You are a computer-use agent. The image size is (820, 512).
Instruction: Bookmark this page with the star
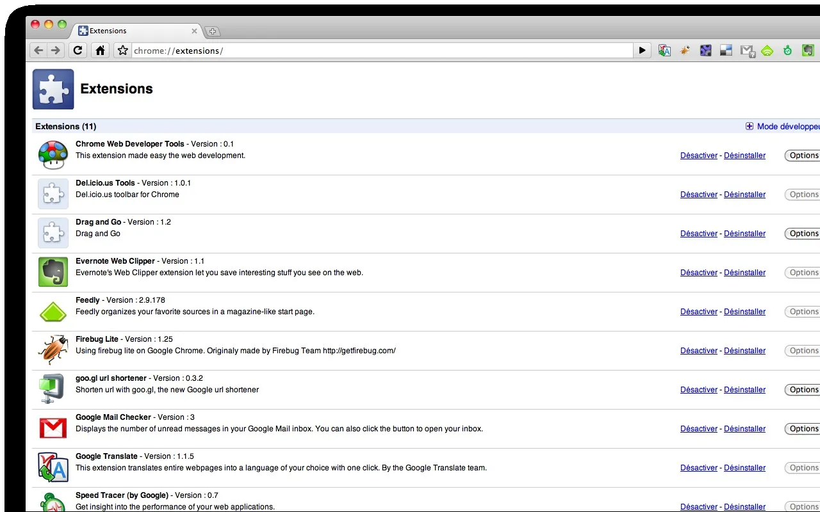123,51
